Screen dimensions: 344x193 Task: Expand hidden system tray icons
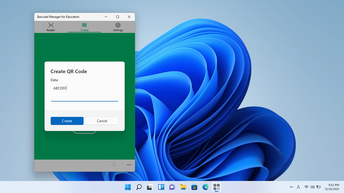click(x=291, y=187)
